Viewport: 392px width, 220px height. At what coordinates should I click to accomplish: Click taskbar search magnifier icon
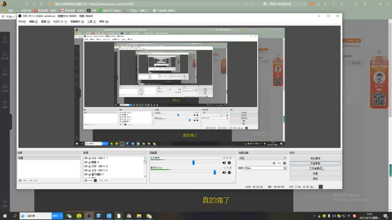15,216
